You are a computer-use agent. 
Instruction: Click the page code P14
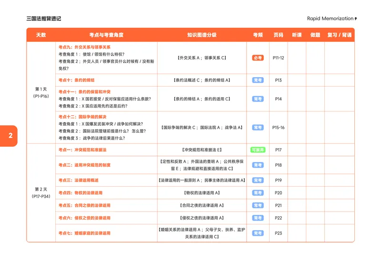pyautogui.click(x=278, y=99)
